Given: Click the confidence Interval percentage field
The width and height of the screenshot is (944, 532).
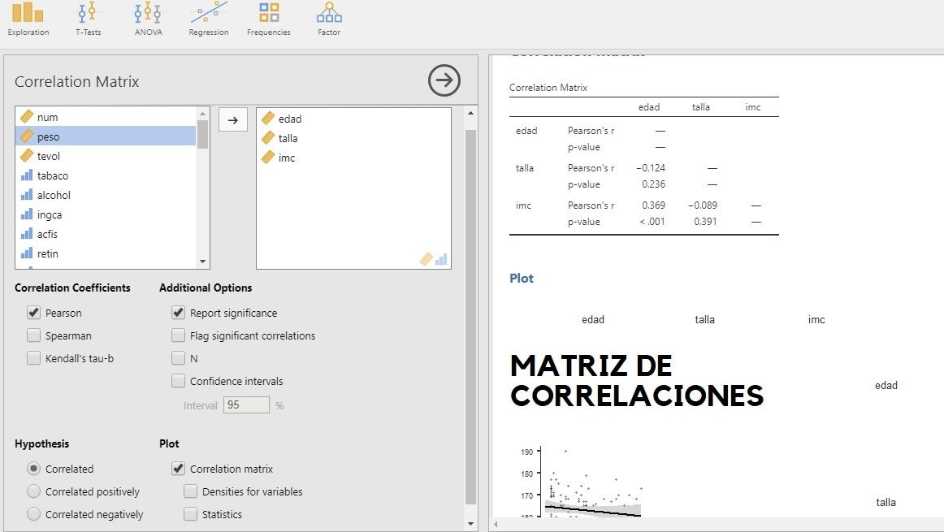Looking at the screenshot, I should pos(246,404).
